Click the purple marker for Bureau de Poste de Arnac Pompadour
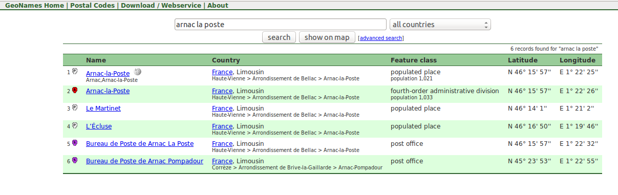This screenshot has height=195, width=618. (x=74, y=160)
